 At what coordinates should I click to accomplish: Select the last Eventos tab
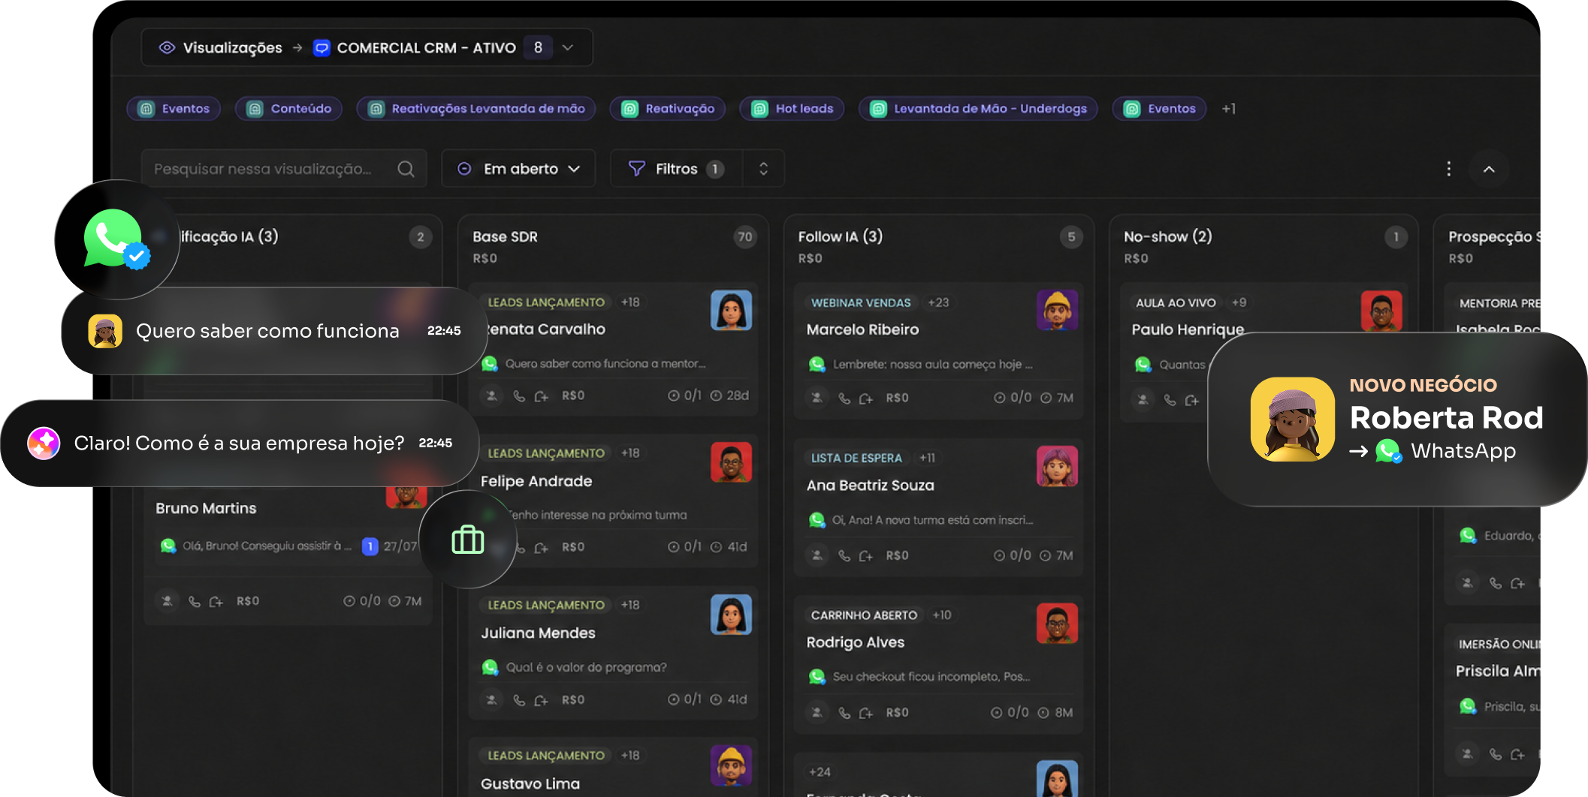pos(1159,109)
